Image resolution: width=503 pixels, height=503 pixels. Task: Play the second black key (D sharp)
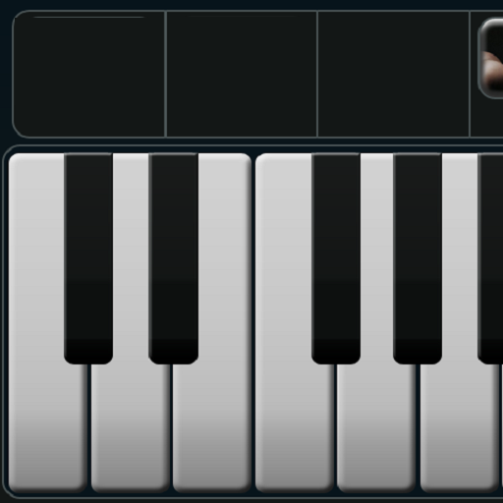tap(173, 258)
